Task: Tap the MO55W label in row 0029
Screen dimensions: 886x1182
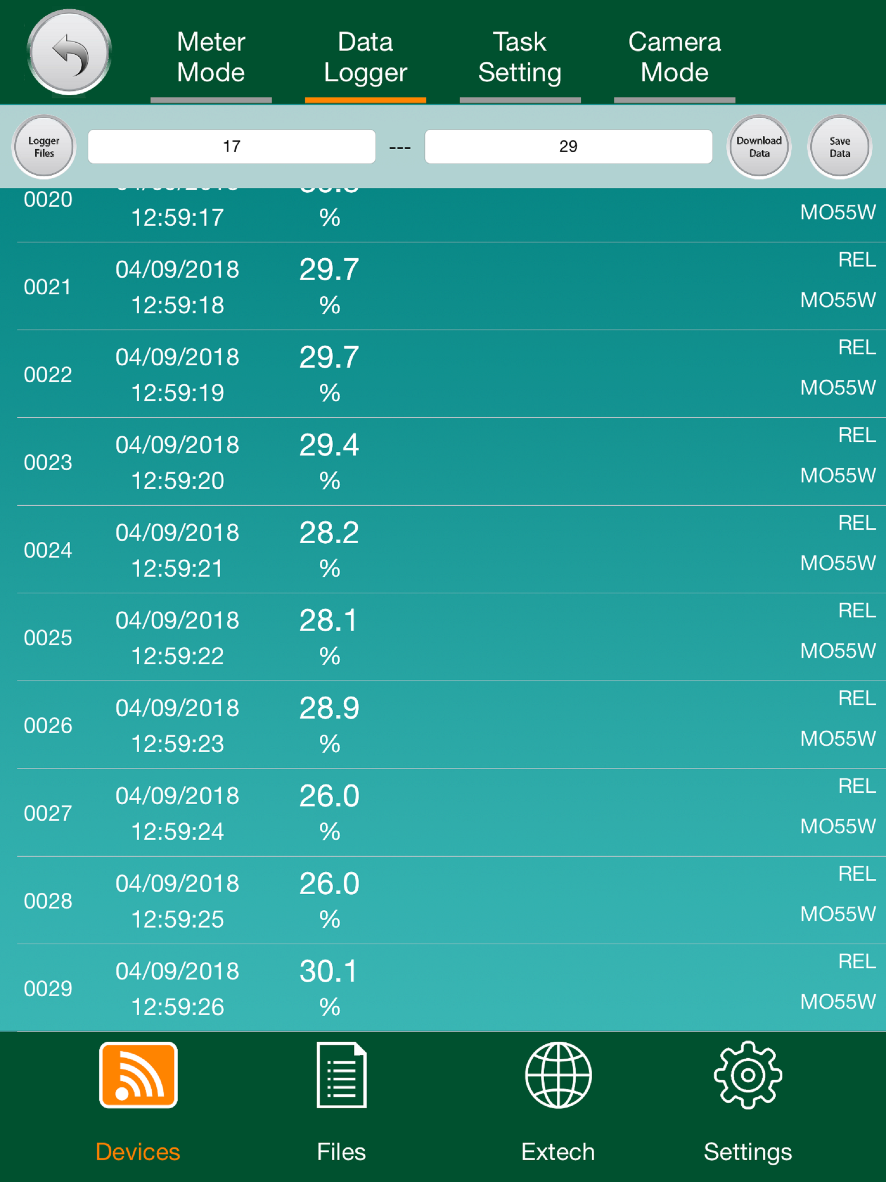Action: click(x=838, y=1002)
